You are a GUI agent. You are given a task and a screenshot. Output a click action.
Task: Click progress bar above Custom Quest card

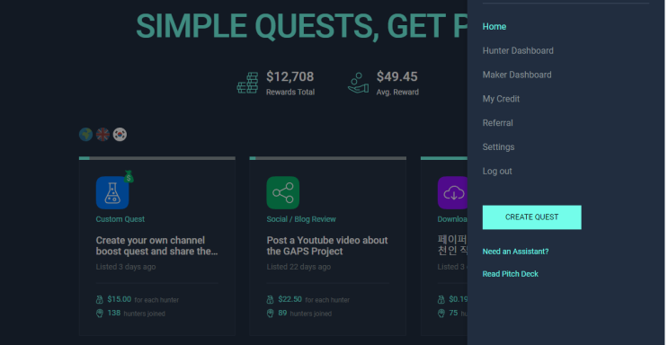point(157,158)
